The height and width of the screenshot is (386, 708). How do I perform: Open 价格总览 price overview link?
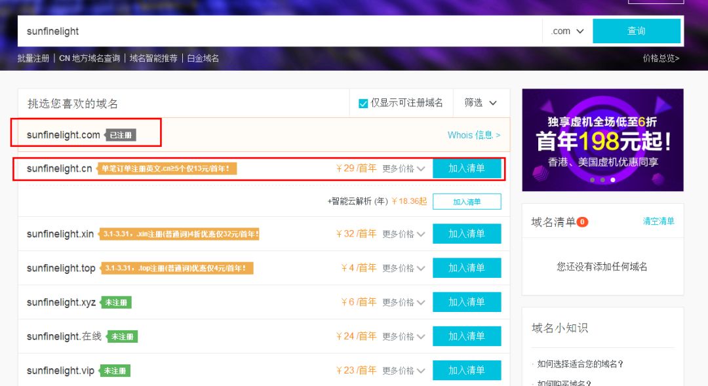(x=661, y=58)
